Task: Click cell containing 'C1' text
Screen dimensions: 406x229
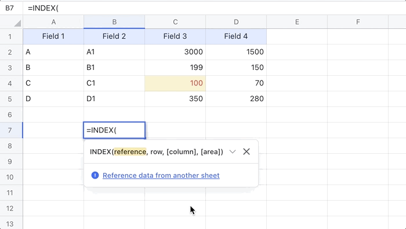Action: coord(114,83)
